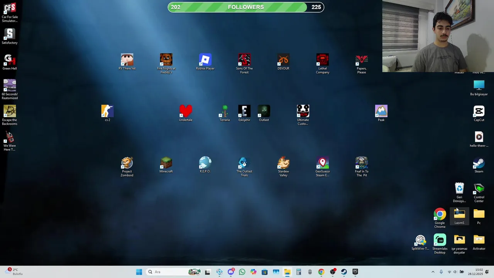Click the Ara taskbar search box

click(x=174, y=272)
